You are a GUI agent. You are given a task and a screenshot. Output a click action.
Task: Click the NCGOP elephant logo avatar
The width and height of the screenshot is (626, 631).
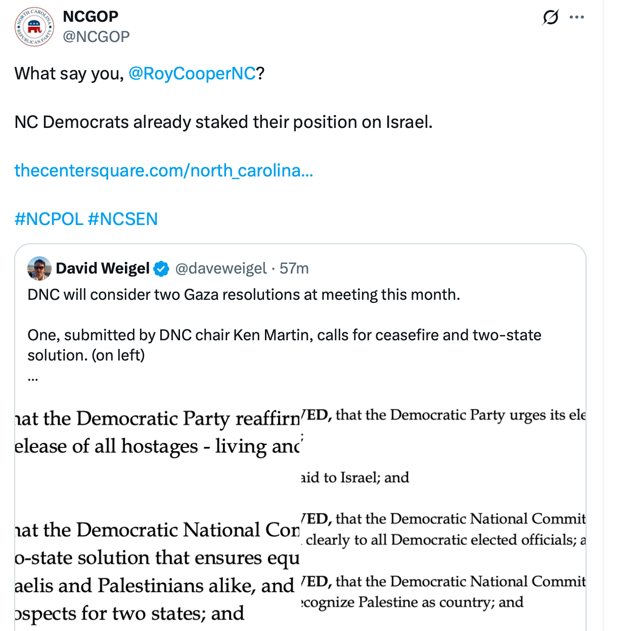34,27
